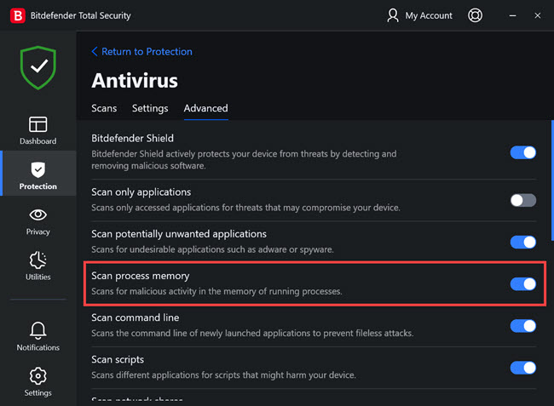This screenshot has width=554, height=406.
Task: Click the Return to Protection link
Action: coord(141,52)
